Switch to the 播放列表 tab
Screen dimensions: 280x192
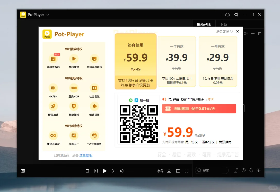(x=204, y=24)
